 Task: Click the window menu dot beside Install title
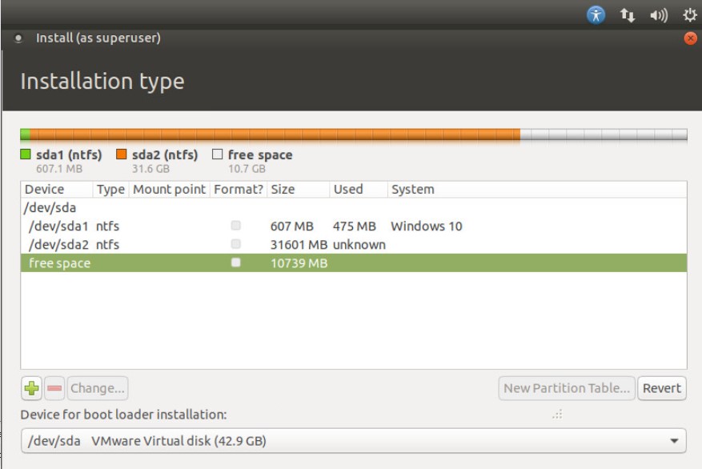point(18,38)
